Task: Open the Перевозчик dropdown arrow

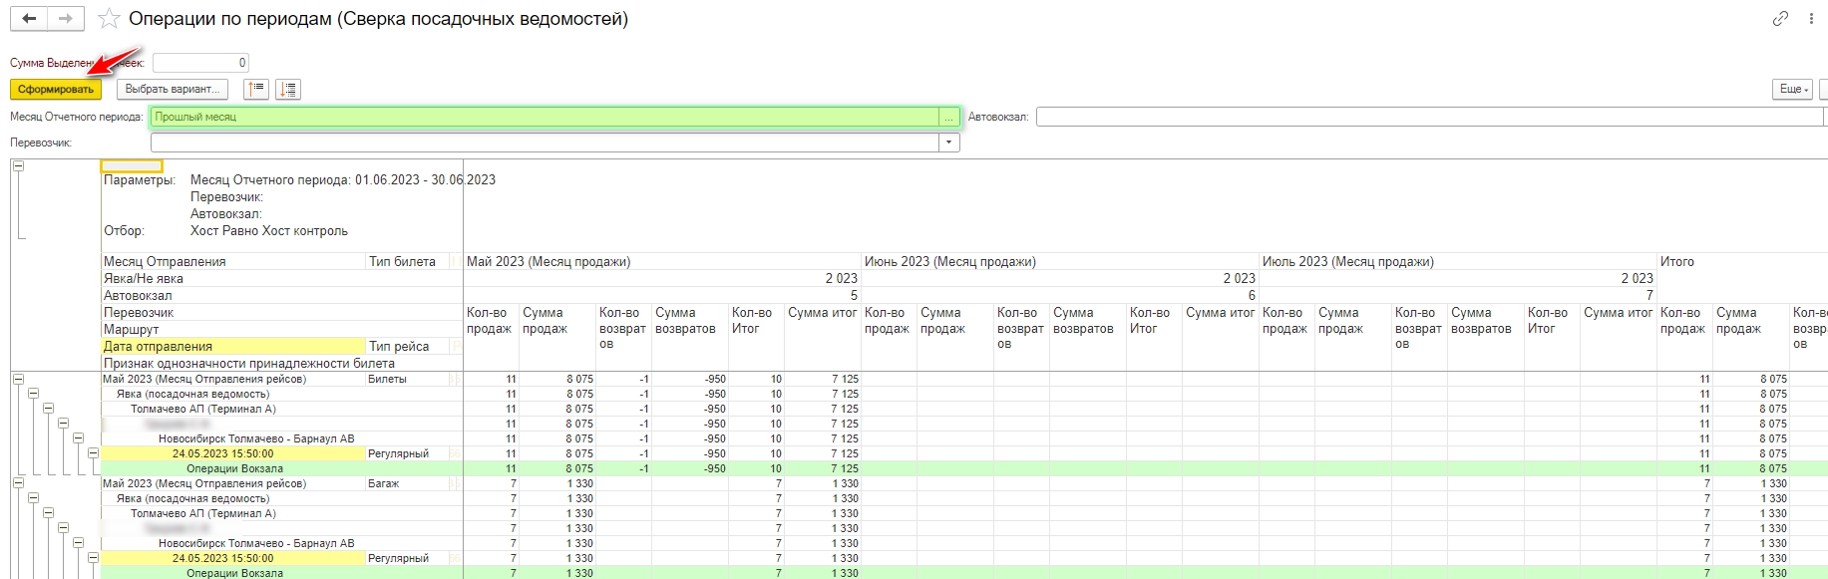Action: [948, 143]
